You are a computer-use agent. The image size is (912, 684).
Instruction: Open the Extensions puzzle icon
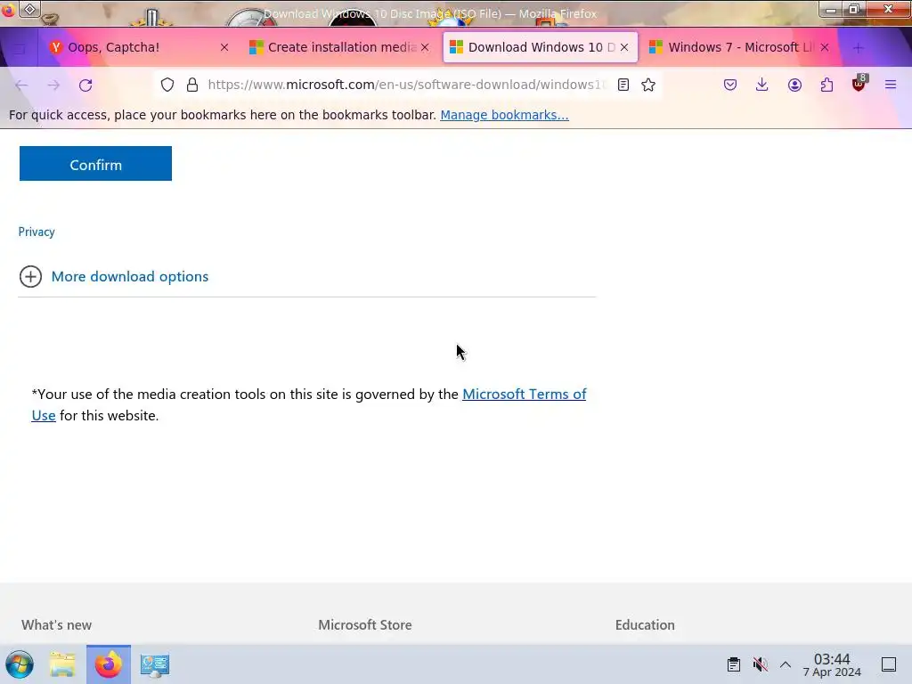pos(826,85)
